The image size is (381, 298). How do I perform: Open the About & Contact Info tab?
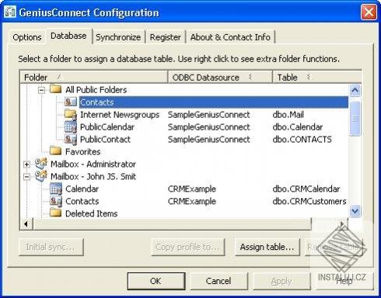(230, 37)
